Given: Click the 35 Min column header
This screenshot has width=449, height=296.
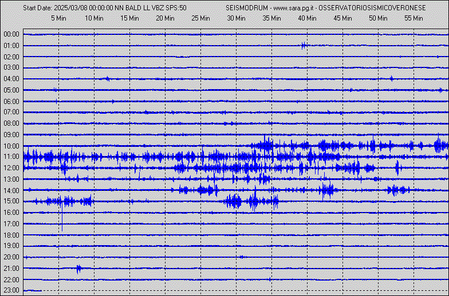Looking at the screenshot, I should tap(271, 18).
